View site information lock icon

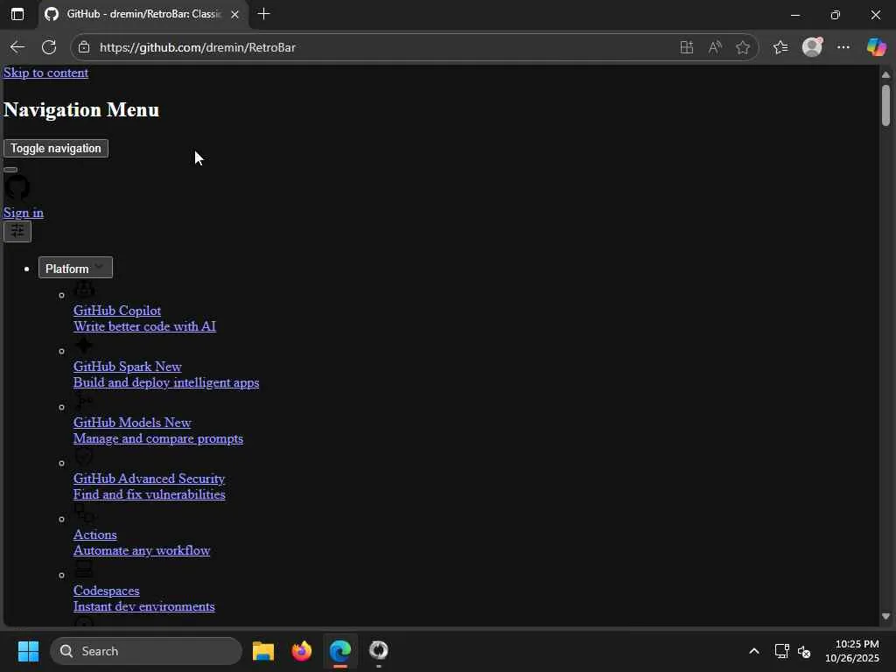(x=84, y=47)
